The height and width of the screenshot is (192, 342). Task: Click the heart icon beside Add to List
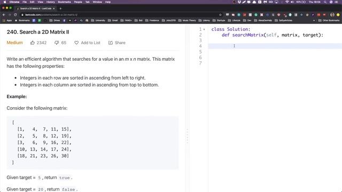[76, 43]
